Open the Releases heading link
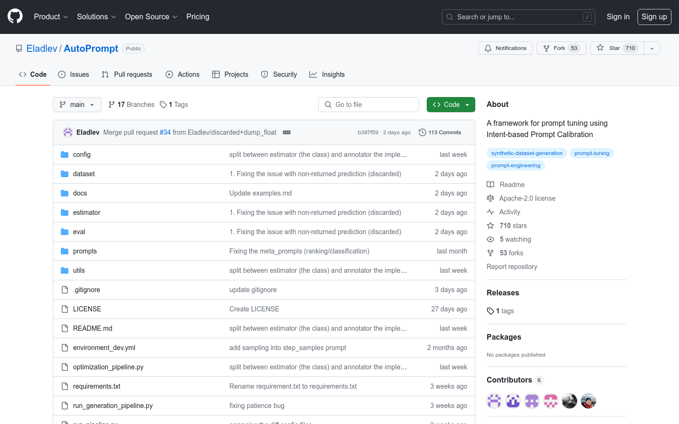This screenshot has width=679, height=424. tap(503, 293)
